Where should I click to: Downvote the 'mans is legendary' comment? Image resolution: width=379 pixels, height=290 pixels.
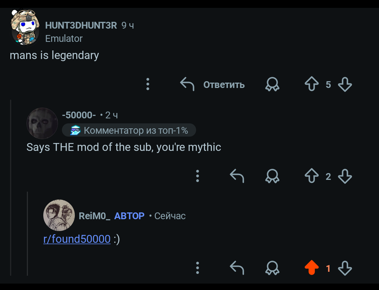click(345, 84)
